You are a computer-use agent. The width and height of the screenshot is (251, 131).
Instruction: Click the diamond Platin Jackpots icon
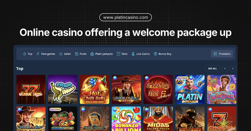tap(92, 54)
